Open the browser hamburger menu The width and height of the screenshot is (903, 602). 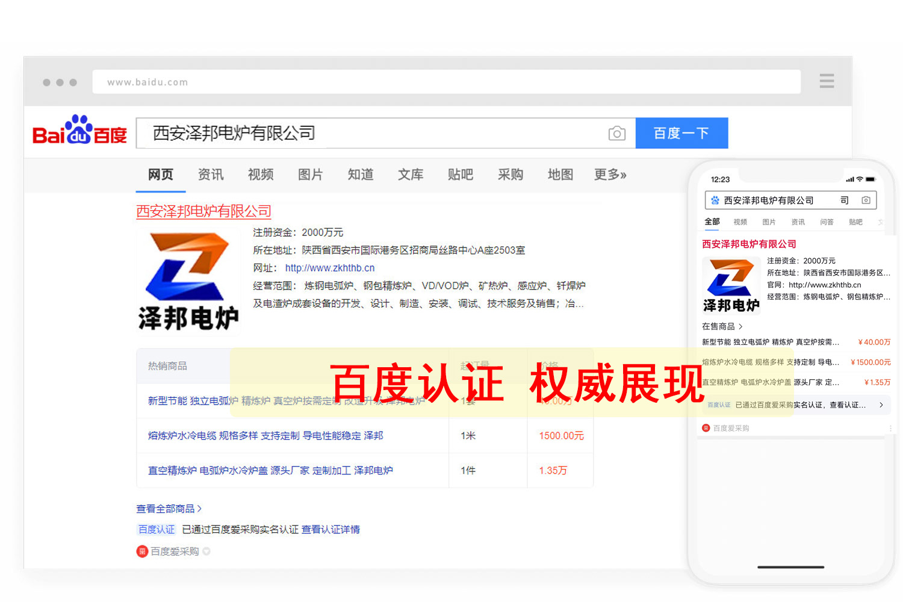click(827, 81)
